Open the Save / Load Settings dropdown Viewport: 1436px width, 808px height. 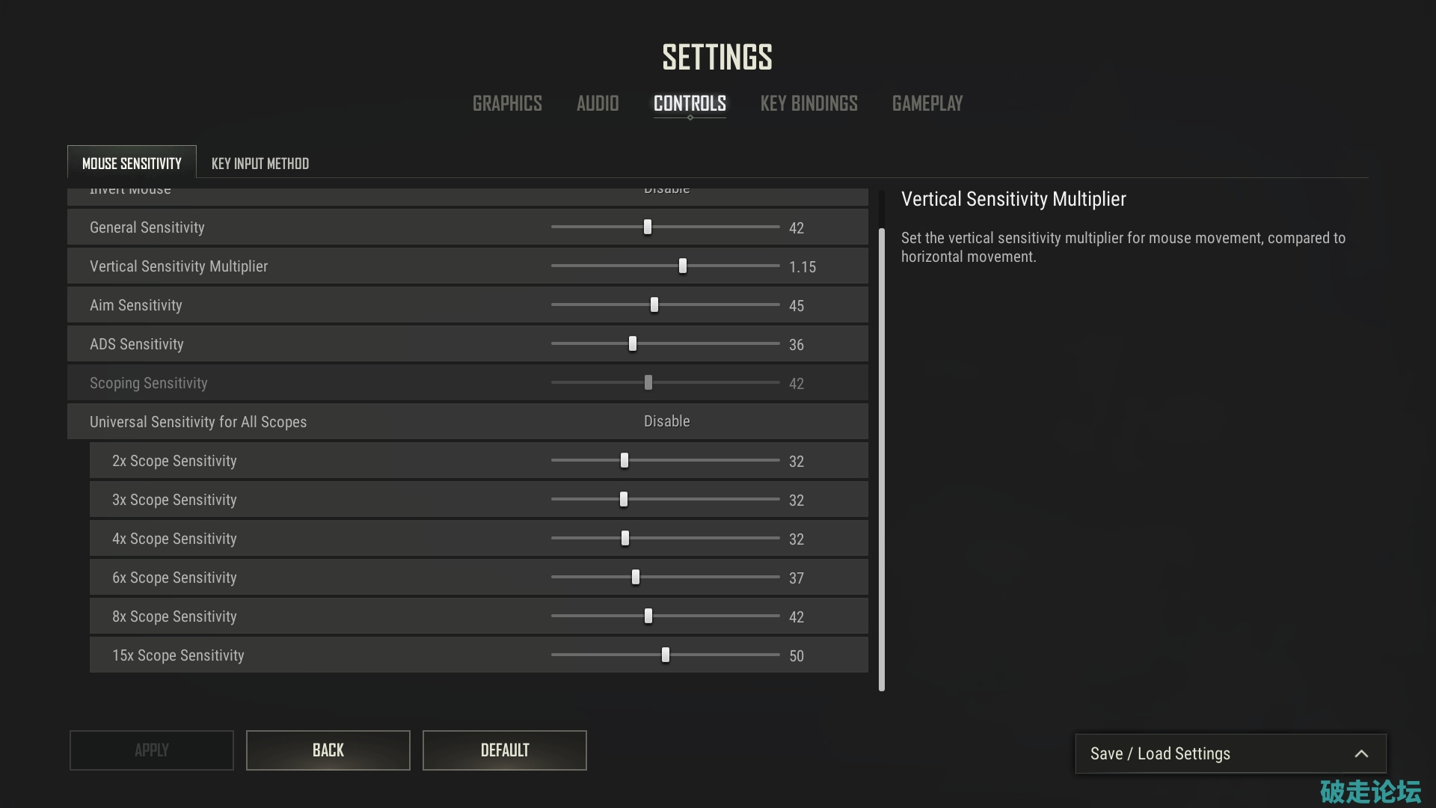pos(1159,754)
